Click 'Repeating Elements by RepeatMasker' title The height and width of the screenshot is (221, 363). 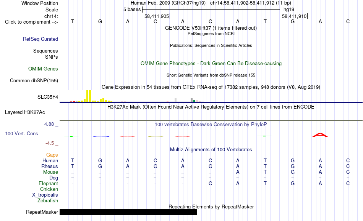pos(211,207)
